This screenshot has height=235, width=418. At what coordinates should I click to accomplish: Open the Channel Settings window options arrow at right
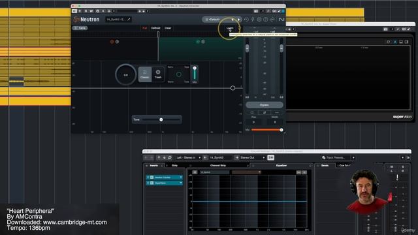tap(402, 158)
